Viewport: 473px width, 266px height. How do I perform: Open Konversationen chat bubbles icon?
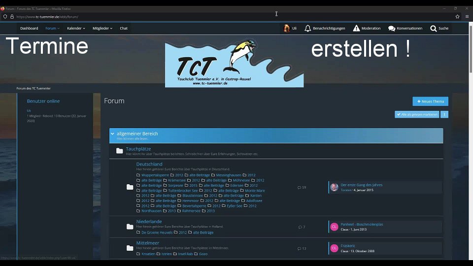pos(392,29)
